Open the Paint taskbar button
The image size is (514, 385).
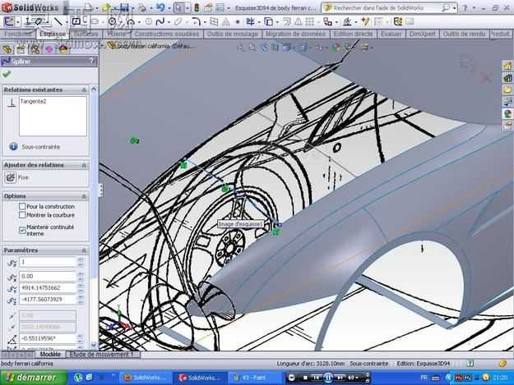tap(254, 378)
